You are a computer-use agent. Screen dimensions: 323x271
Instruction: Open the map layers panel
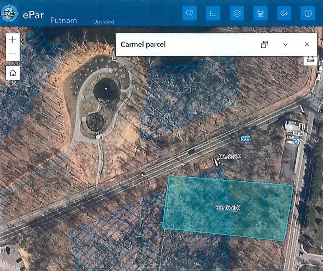237,13
